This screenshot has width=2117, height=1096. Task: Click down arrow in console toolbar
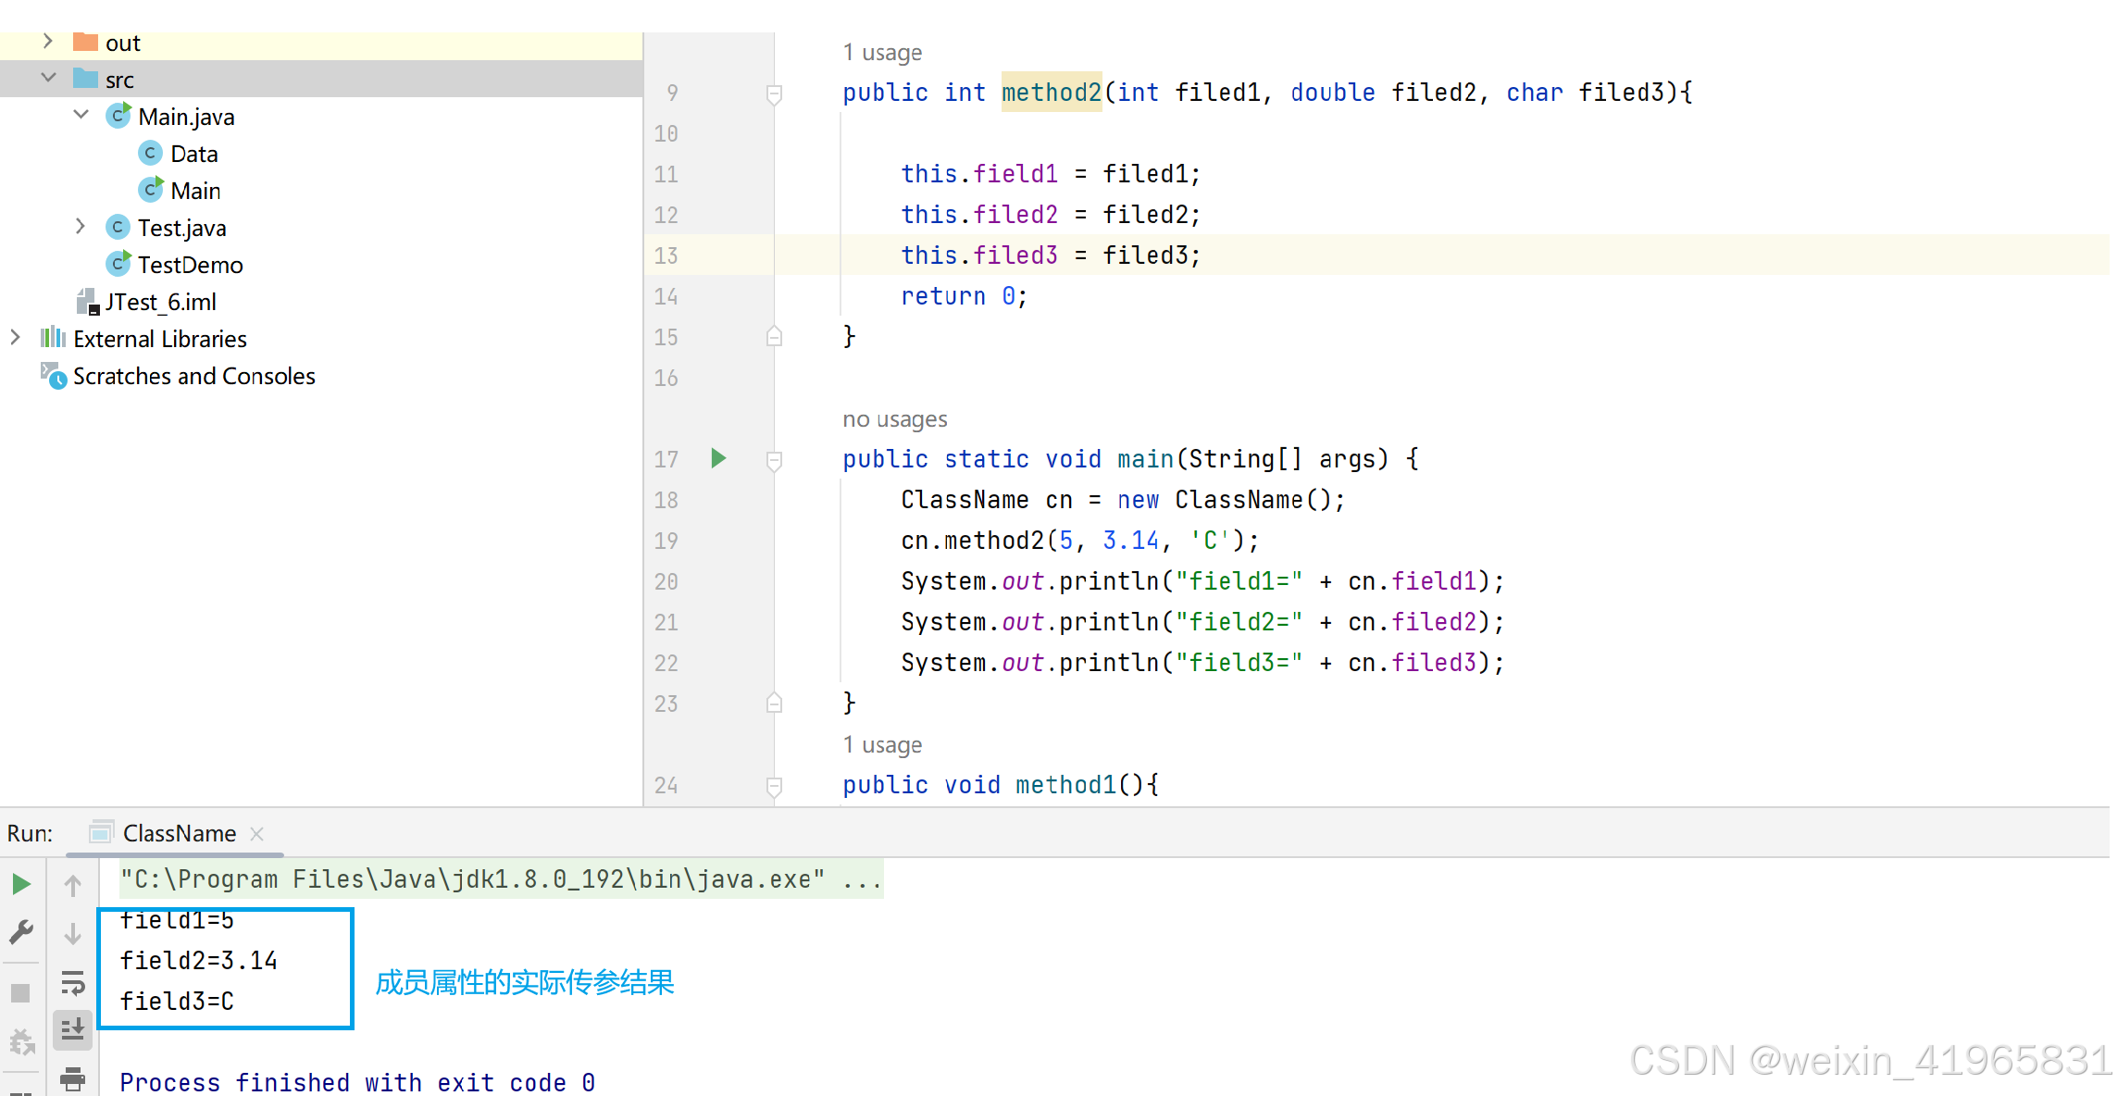tap(72, 934)
